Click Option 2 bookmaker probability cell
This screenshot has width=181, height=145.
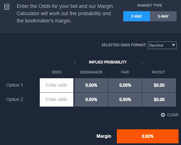pos(91,99)
